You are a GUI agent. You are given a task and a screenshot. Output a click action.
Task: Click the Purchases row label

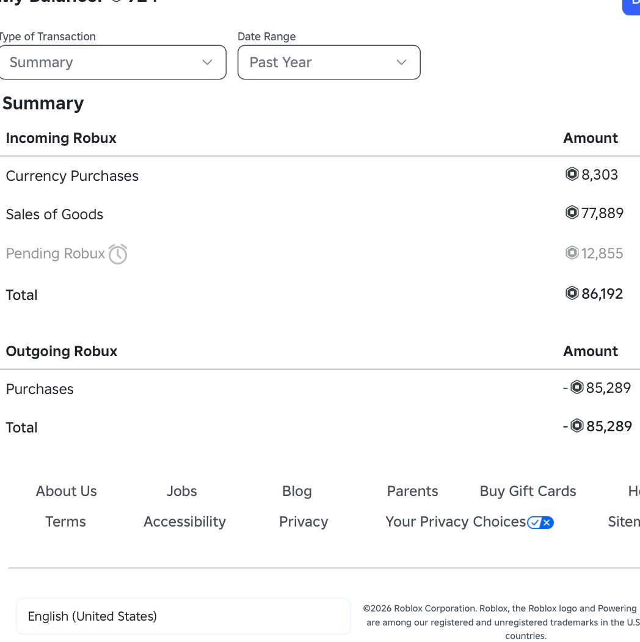point(40,389)
